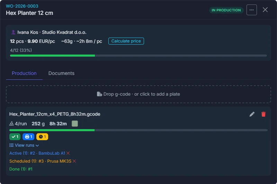
Task: Click the View runs chevron arrow
Action: 37,145
